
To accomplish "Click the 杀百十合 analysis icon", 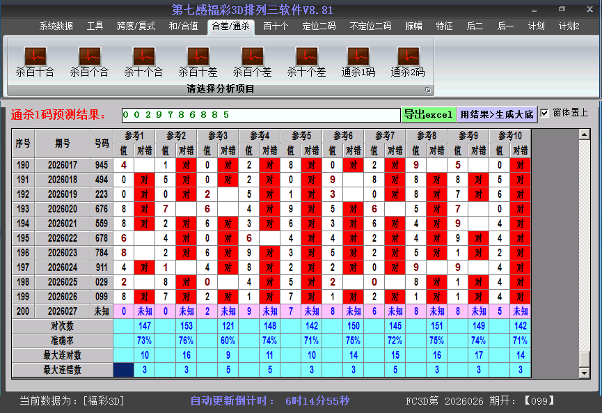I will coord(35,56).
